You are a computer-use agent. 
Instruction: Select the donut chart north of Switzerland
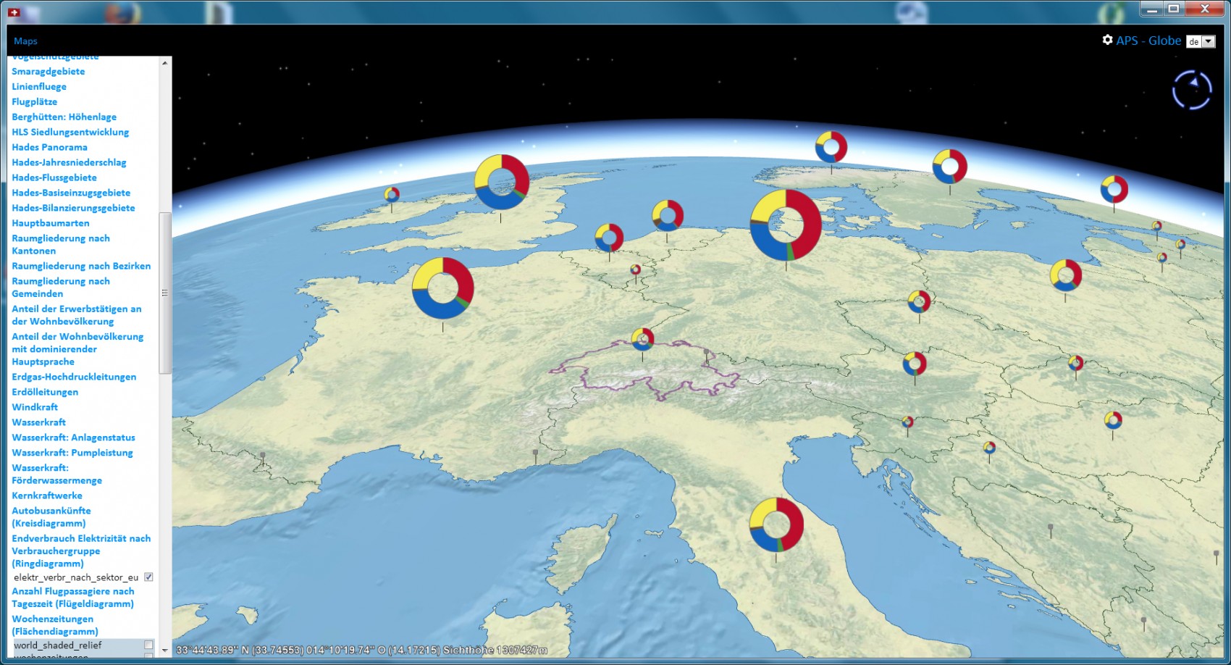pyautogui.click(x=642, y=339)
